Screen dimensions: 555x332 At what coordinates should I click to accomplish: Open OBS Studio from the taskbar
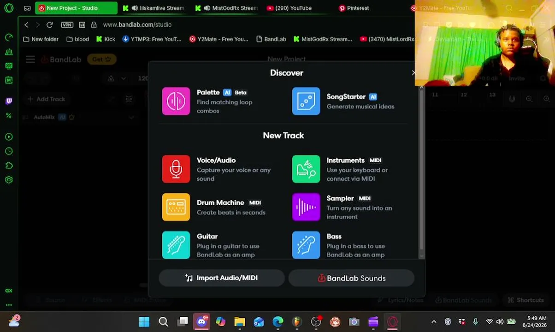coord(316,322)
